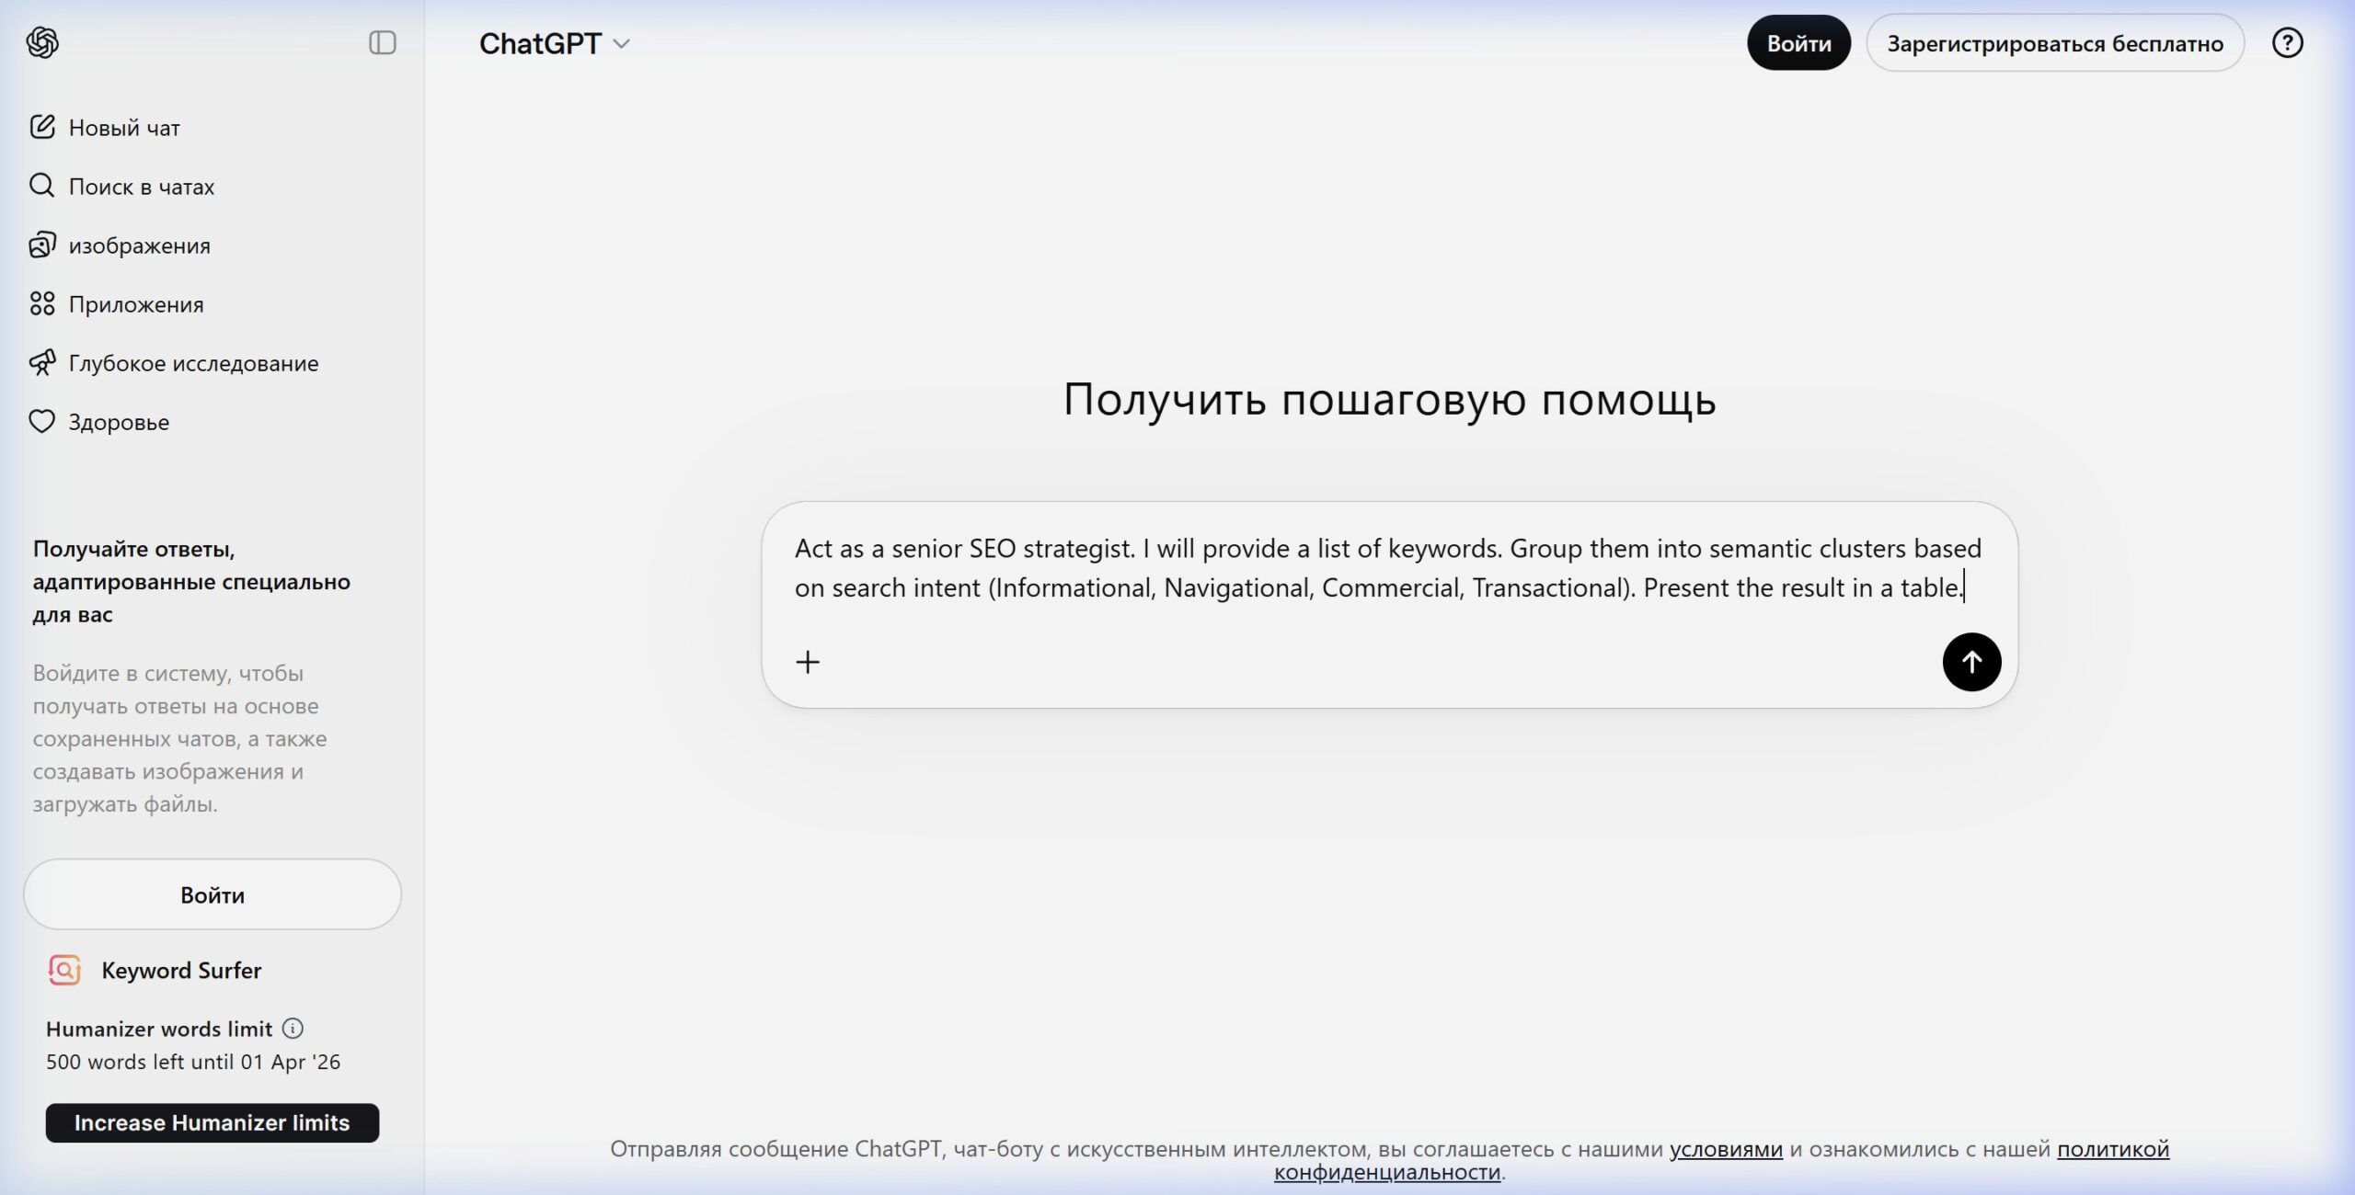Collapse the sidebar with the panel icon
The height and width of the screenshot is (1195, 2355).
click(383, 42)
